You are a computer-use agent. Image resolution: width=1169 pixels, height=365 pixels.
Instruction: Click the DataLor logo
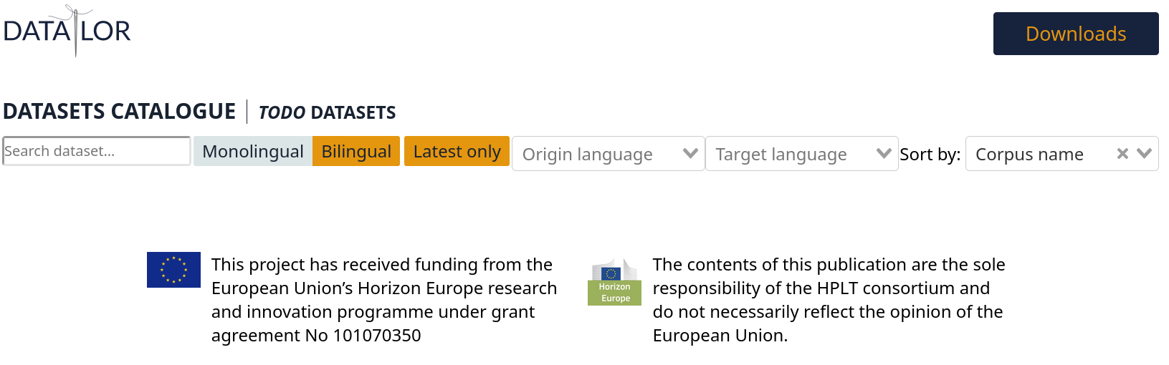tap(67, 31)
